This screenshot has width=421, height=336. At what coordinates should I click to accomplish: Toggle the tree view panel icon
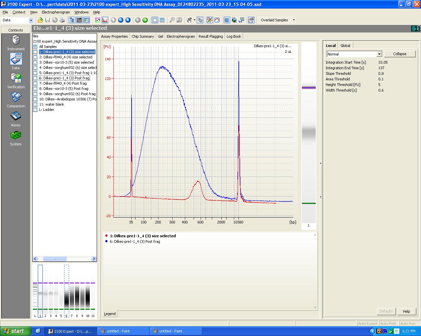click(x=72, y=20)
